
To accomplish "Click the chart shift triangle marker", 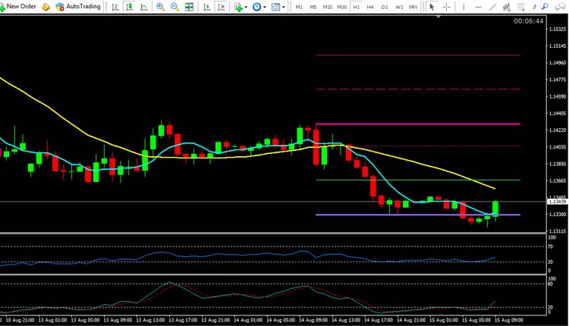I will tap(439, 17).
